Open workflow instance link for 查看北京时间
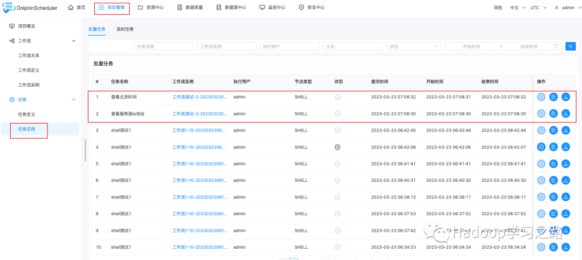 pos(199,97)
